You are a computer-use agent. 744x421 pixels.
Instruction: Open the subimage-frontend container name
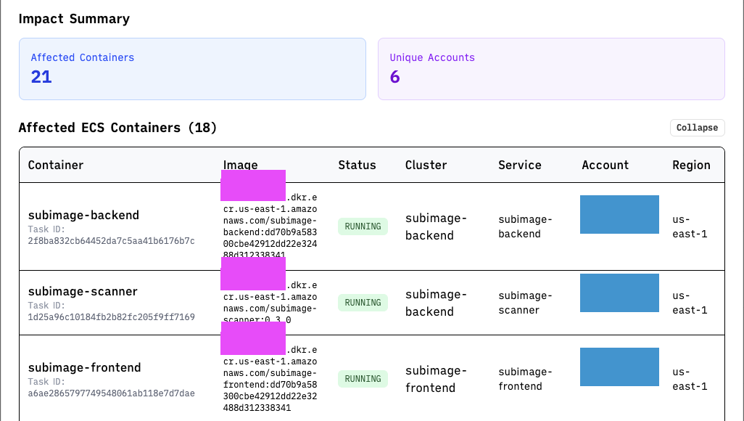point(85,367)
